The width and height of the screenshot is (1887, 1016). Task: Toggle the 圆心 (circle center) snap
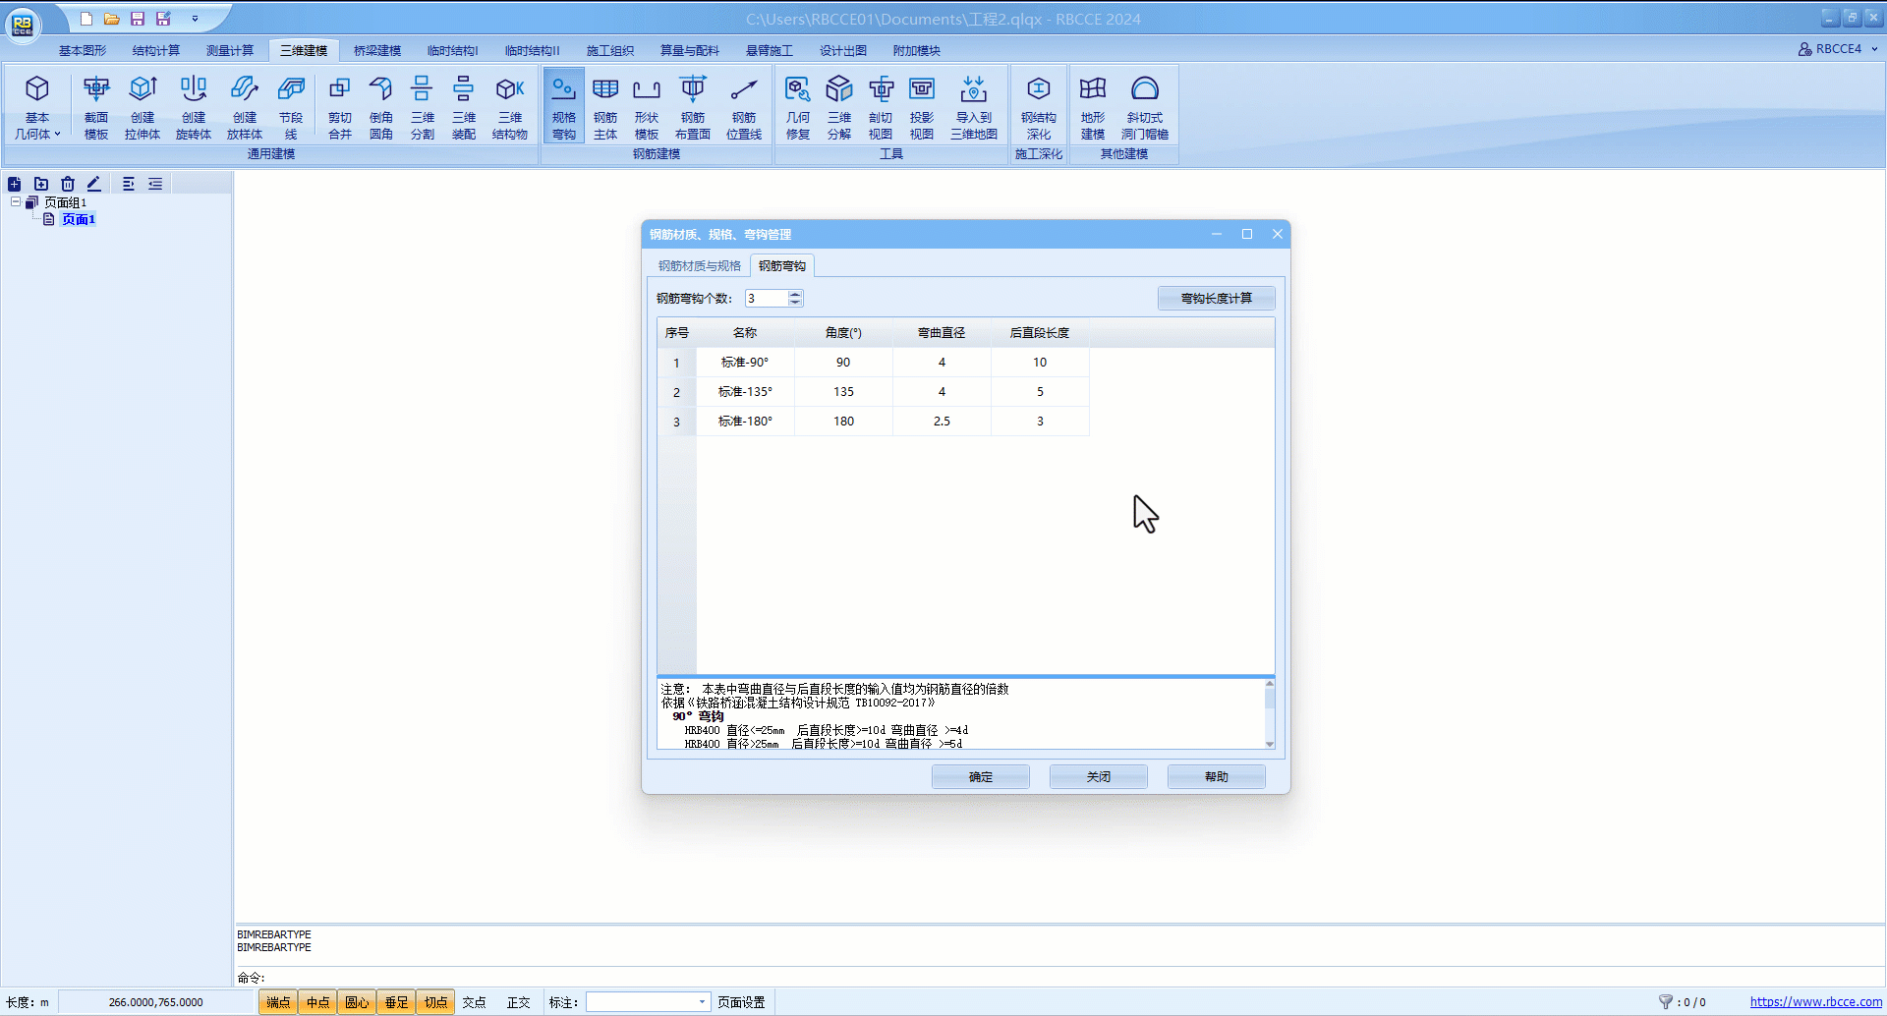(x=357, y=1002)
